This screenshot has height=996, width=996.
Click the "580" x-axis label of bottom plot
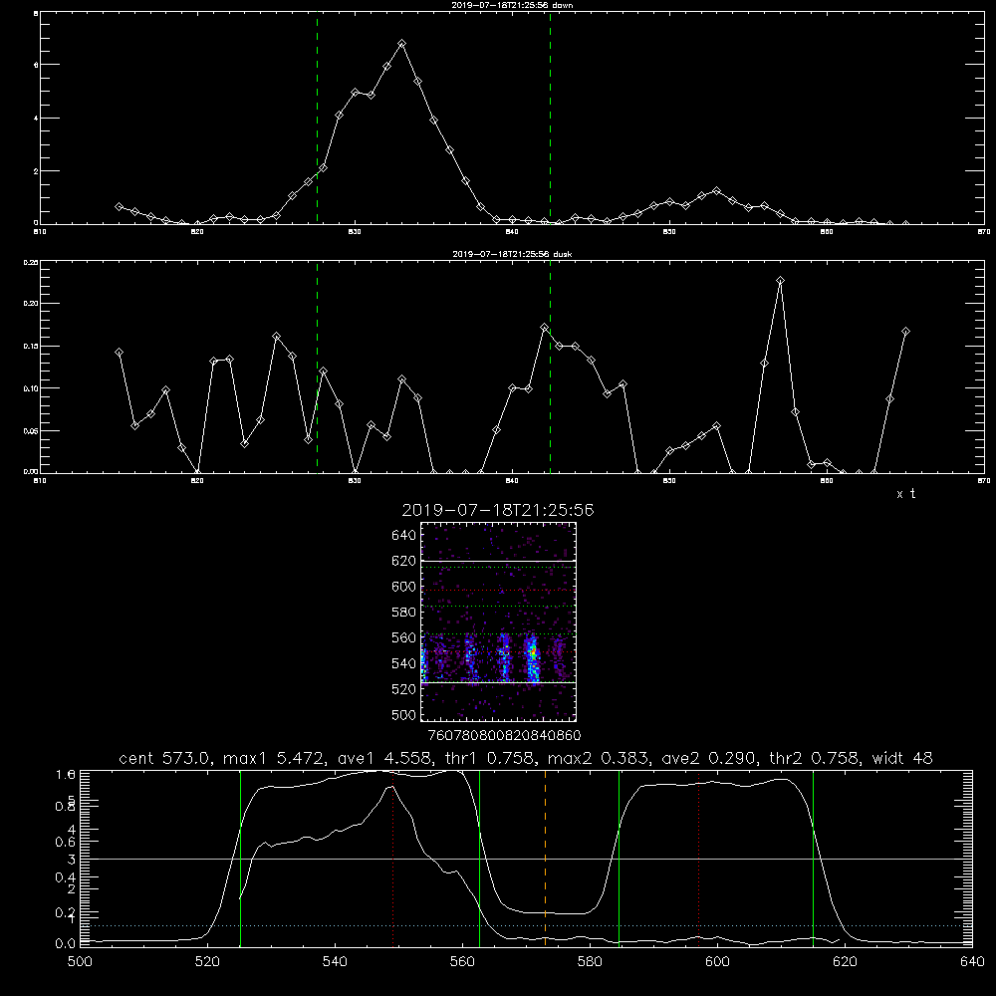coord(590,962)
